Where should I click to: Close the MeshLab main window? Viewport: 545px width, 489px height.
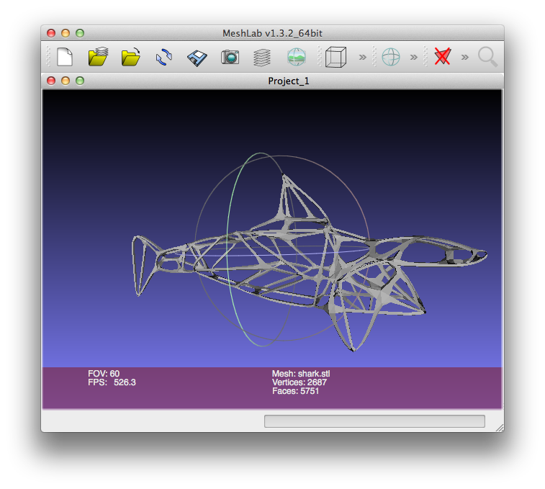(x=51, y=33)
